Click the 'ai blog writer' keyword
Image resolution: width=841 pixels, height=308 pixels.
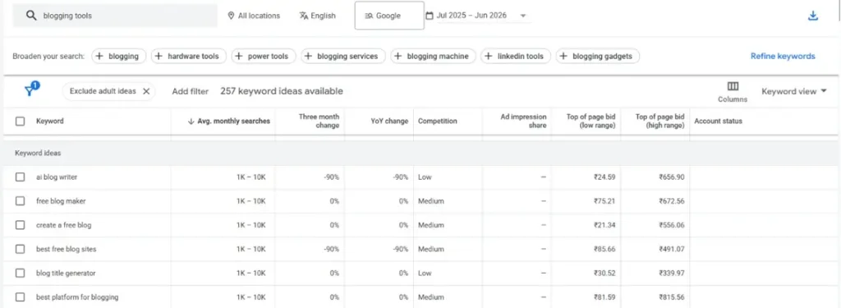[x=57, y=177]
